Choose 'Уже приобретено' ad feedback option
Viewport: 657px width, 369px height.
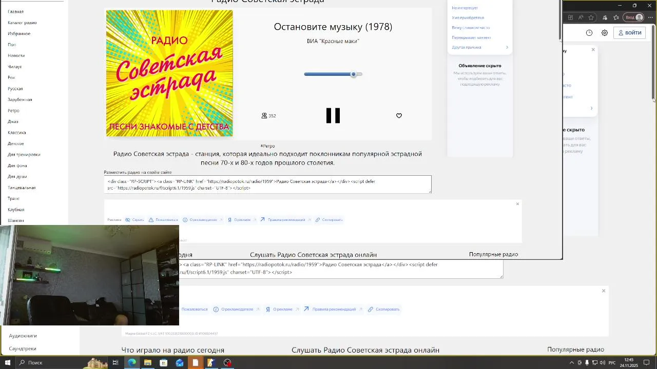(468, 18)
